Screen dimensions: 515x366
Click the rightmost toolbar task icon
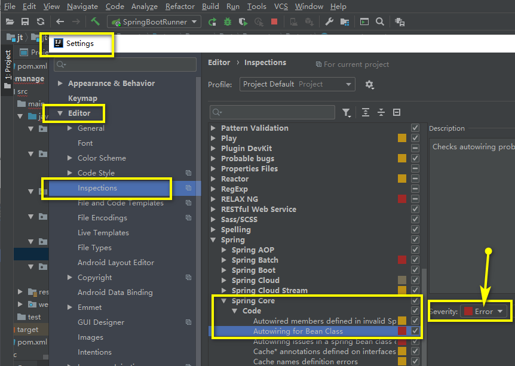tap(399, 22)
